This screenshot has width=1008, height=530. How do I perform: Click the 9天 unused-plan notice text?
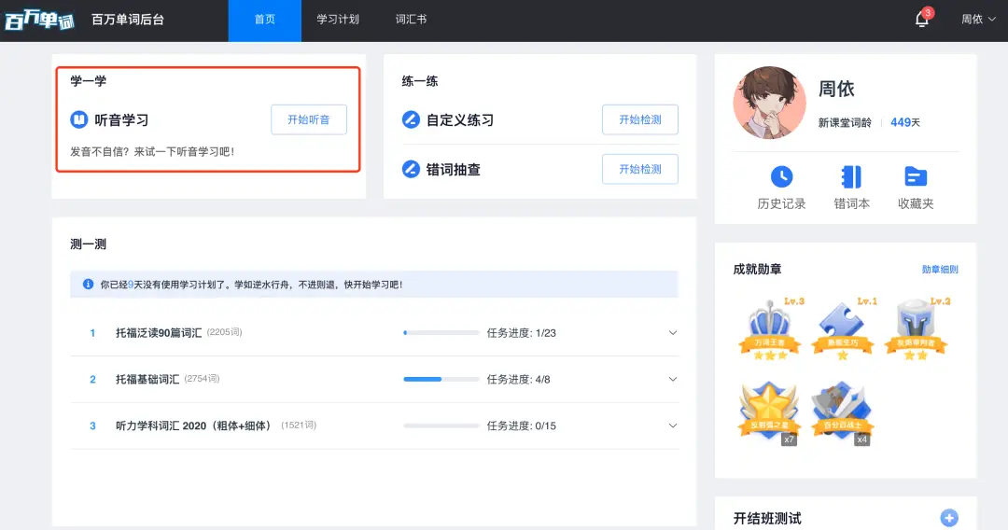[251, 284]
